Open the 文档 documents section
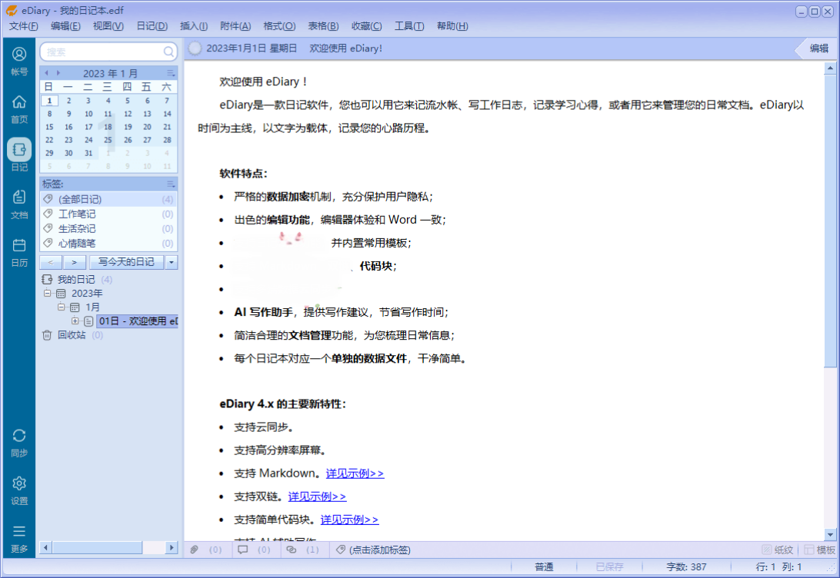Screen dimensions: 840x578 click(19, 204)
